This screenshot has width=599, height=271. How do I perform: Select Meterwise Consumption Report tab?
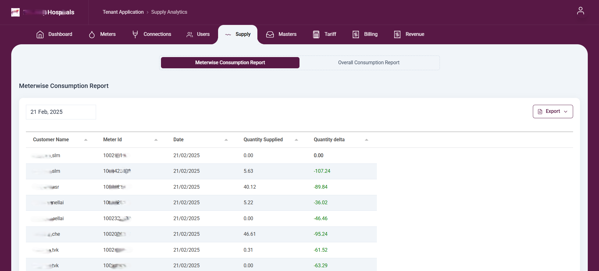click(230, 63)
